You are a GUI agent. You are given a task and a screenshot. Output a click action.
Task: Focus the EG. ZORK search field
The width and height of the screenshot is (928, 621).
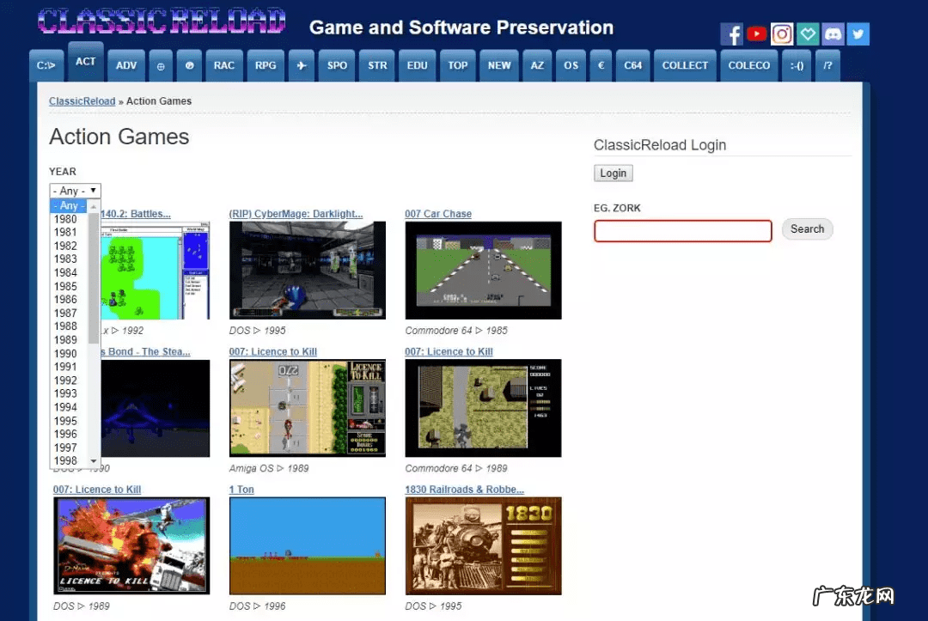coord(683,231)
